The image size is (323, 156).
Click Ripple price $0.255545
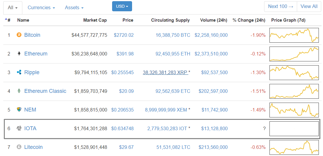122,73
